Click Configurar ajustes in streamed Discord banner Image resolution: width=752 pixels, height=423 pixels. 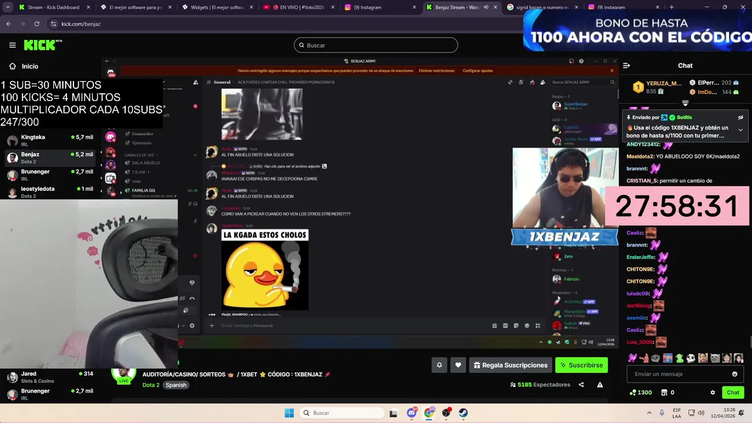coord(478,70)
